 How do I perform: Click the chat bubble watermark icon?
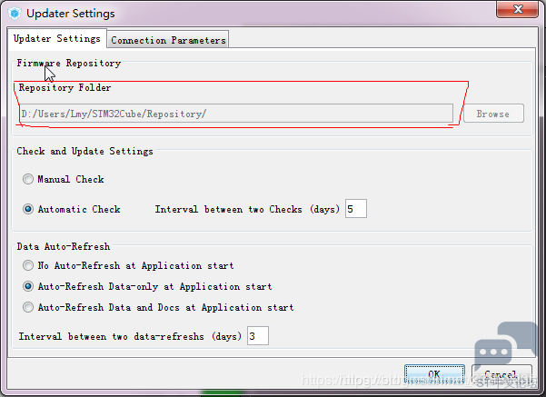[506, 347]
